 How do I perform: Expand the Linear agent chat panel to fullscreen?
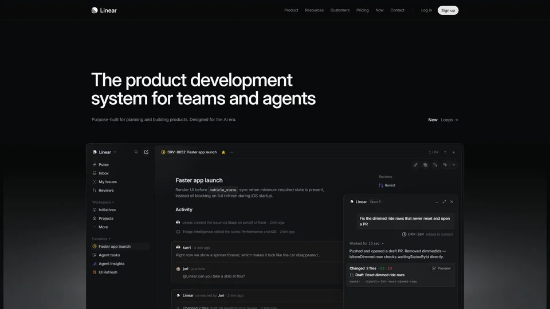pos(444,202)
